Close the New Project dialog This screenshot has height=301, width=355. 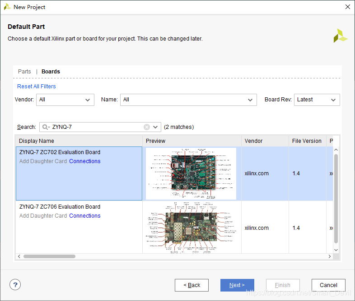[348, 7]
